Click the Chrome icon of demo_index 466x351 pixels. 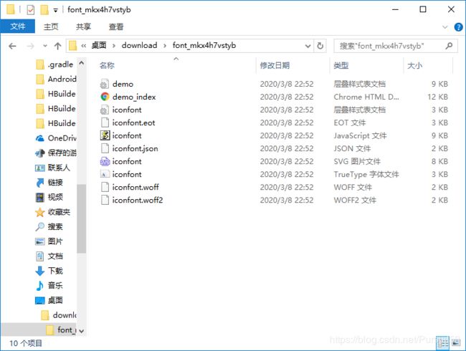click(x=105, y=97)
